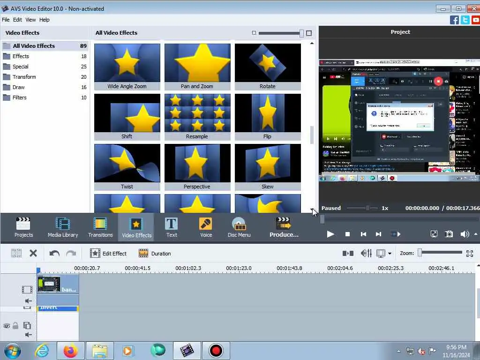480x360 pixels.
Task: Switch to storyboard view icon
Action: [348, 253]
